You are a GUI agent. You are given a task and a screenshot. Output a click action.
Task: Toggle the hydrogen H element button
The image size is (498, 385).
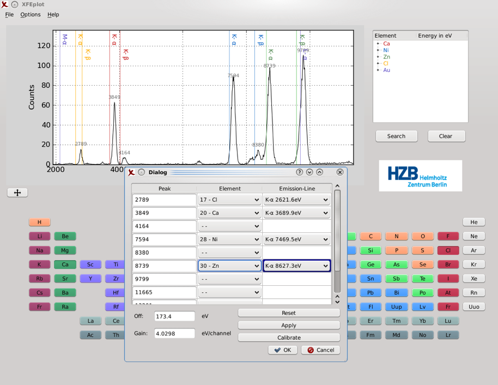point(39,222)
